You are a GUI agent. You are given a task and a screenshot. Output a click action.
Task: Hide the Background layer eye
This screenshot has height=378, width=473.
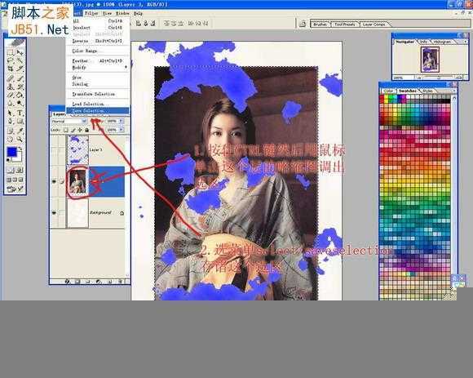54,213
